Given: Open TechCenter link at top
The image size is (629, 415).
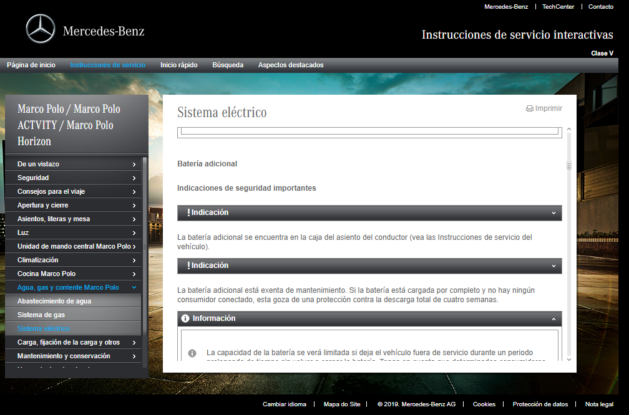Looking at the screenshot, I should pyautogui.click(x=558, y=7).
